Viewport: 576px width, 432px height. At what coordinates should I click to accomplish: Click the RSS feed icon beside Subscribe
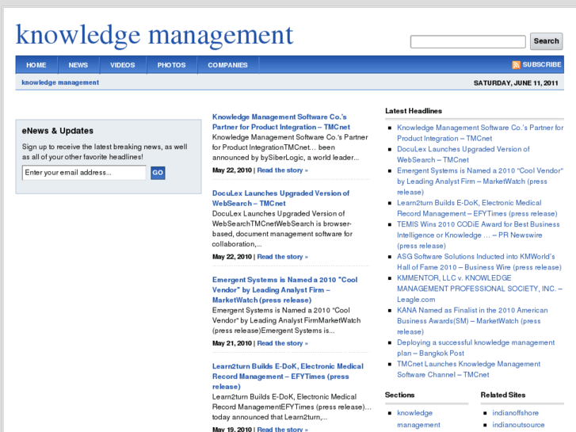click(516, 65)
